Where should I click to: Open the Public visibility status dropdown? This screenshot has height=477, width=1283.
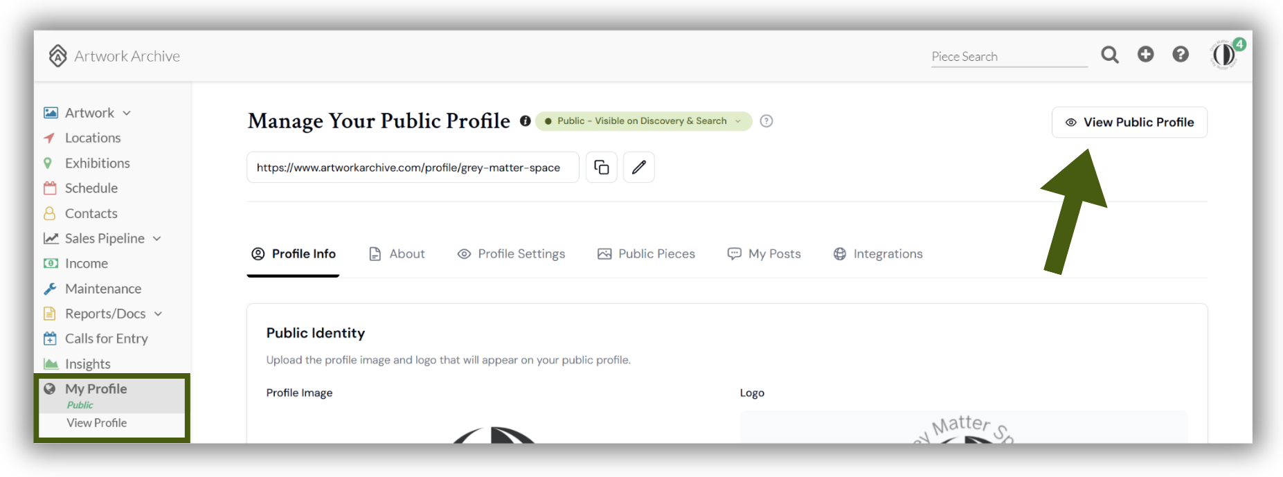pyautogui.click(x=643, y=121)
